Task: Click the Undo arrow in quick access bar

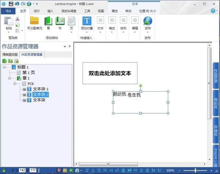Action: click(17, 4)
